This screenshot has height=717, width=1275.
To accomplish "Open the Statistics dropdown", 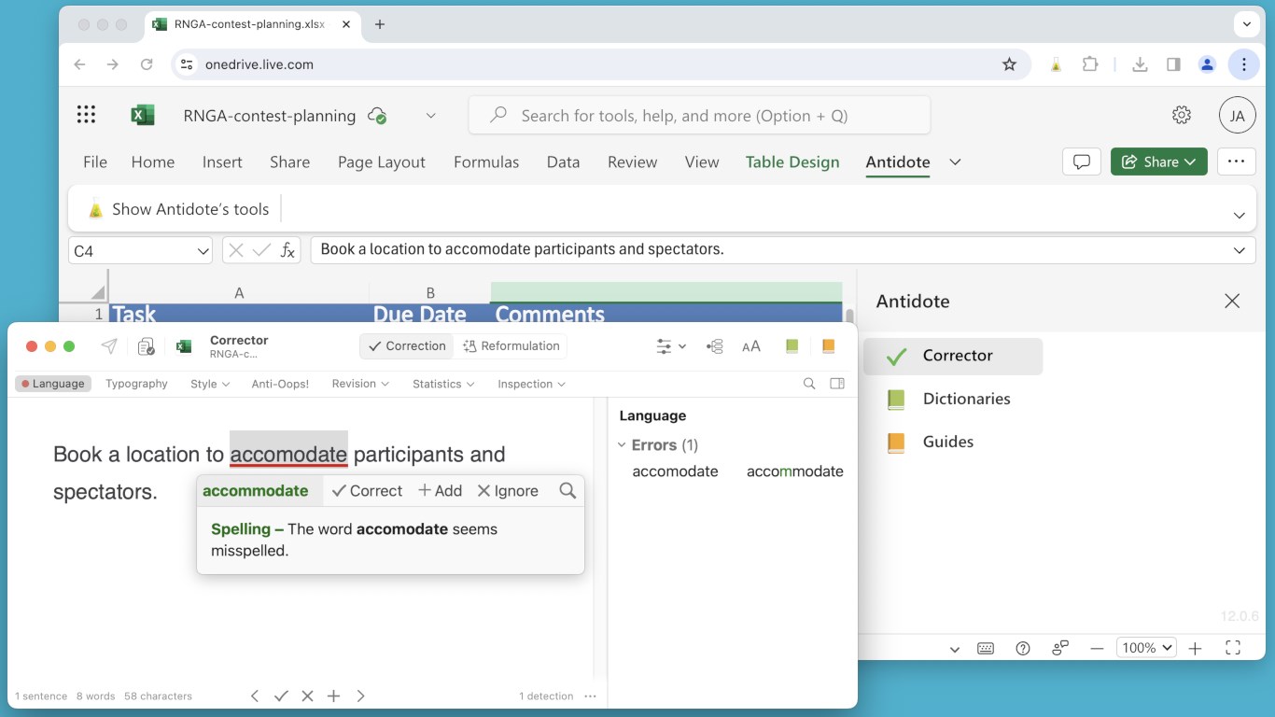I will 443,384.
